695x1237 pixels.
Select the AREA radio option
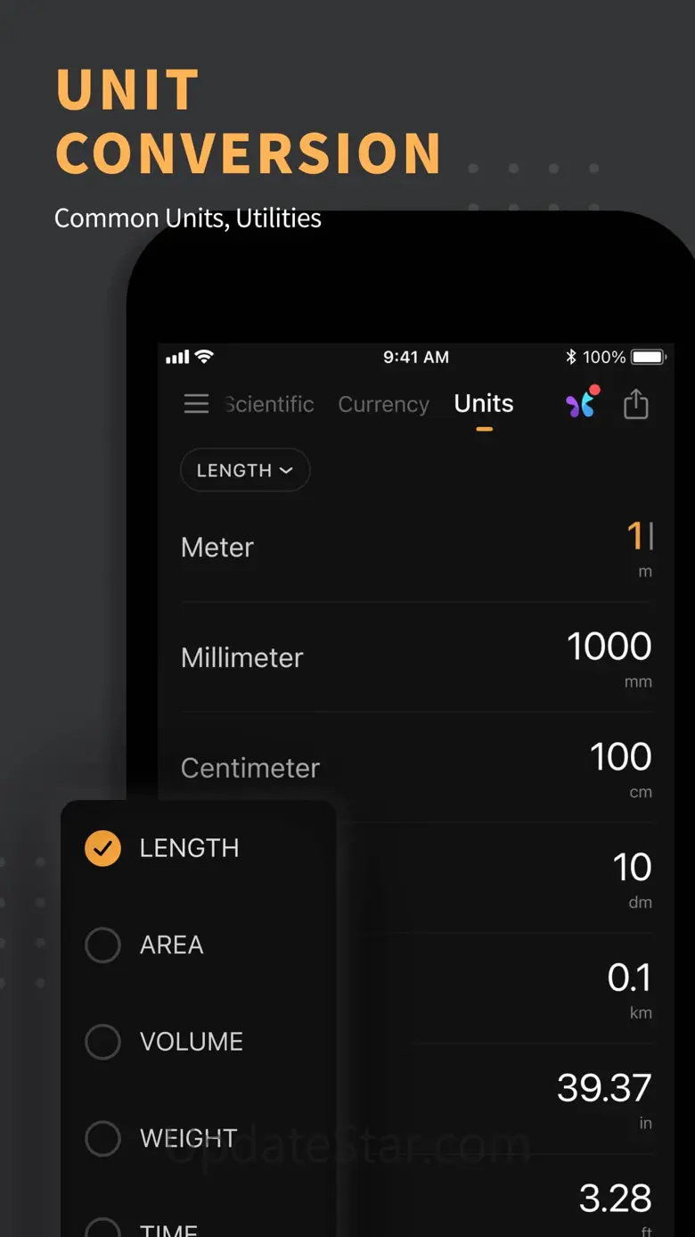tap(102, 945)
